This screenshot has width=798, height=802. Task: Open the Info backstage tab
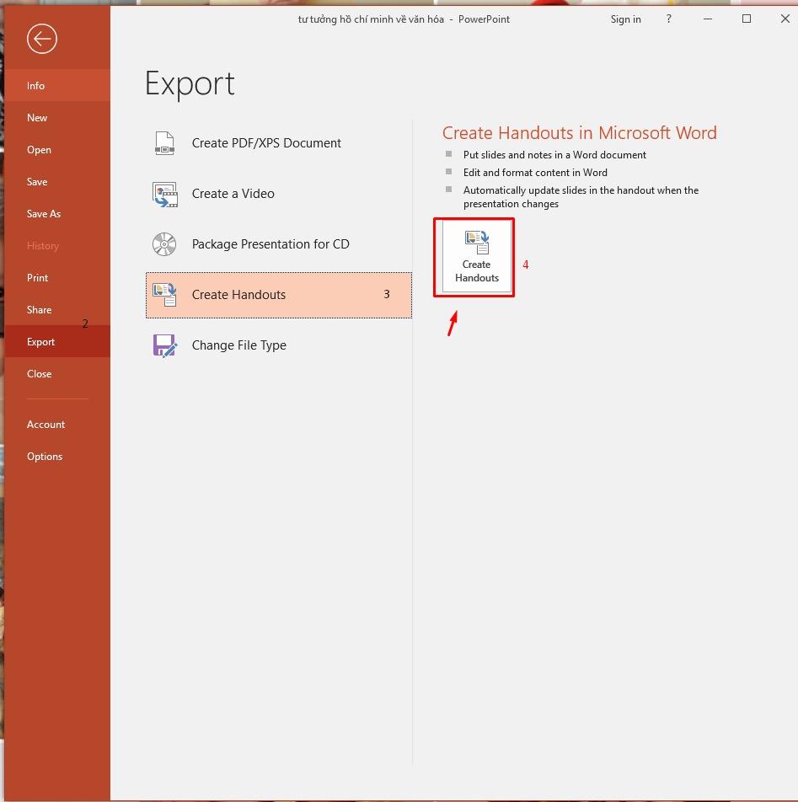tap(35, 85)
